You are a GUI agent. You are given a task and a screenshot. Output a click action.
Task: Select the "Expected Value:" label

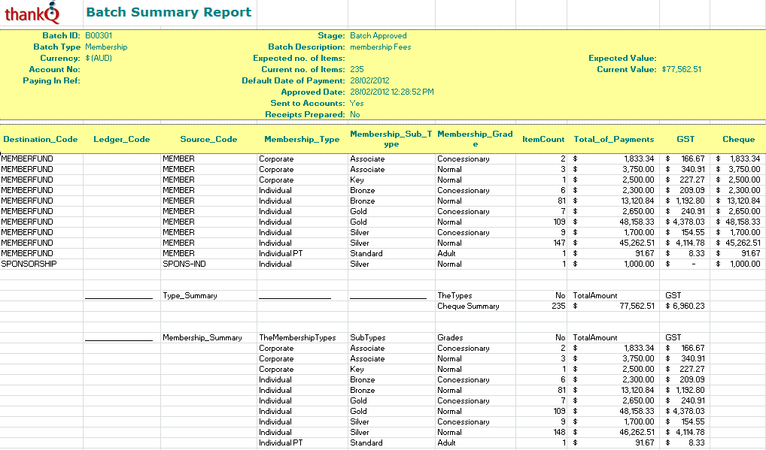pyautogui.click(x=622, y=58)
